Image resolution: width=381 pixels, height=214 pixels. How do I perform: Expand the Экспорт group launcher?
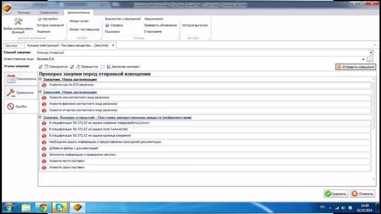coord(209,39)
